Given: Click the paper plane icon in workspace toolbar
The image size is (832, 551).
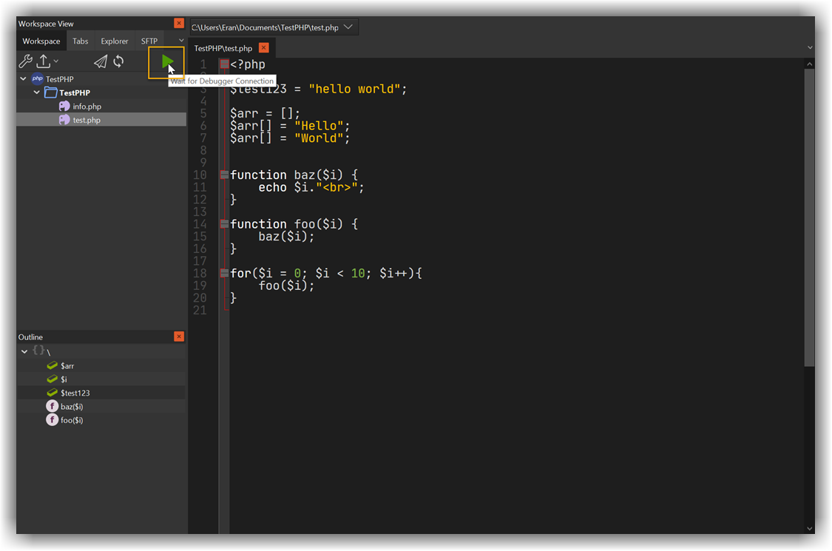Looking at the screenshot, I should click(100, 61).
